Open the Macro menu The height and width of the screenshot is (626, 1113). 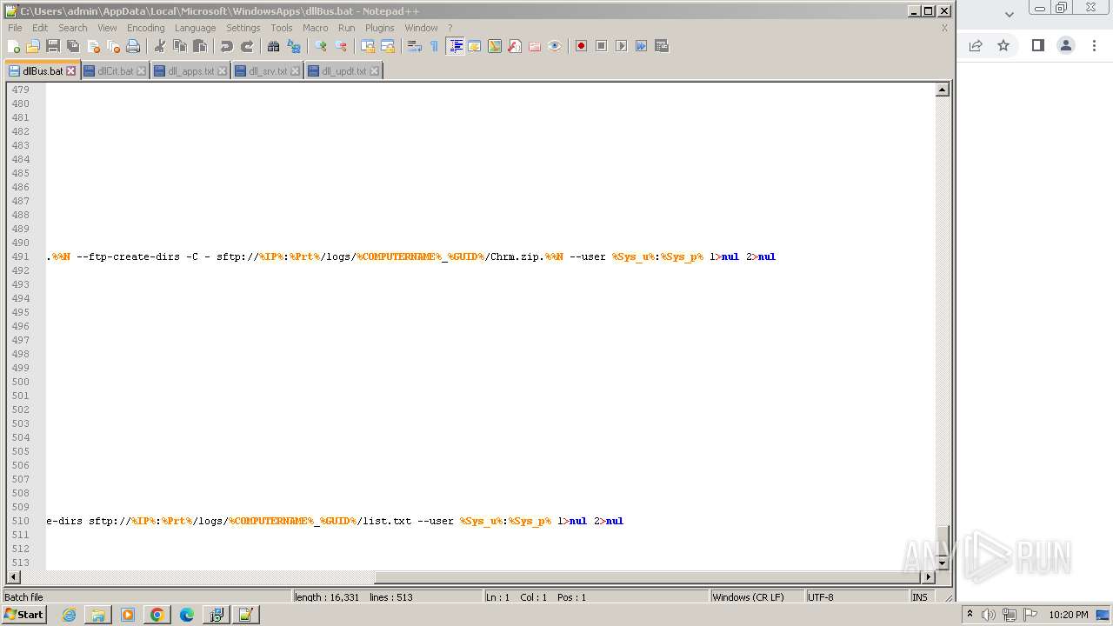tap(316, 28)
